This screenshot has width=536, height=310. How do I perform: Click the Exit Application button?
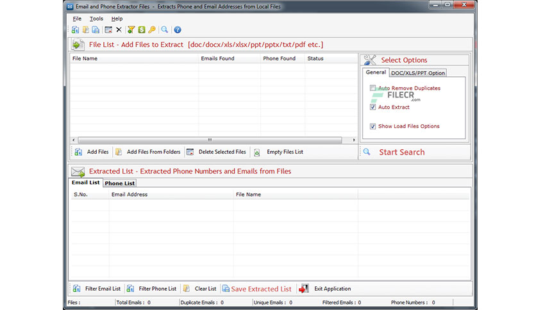325,288
